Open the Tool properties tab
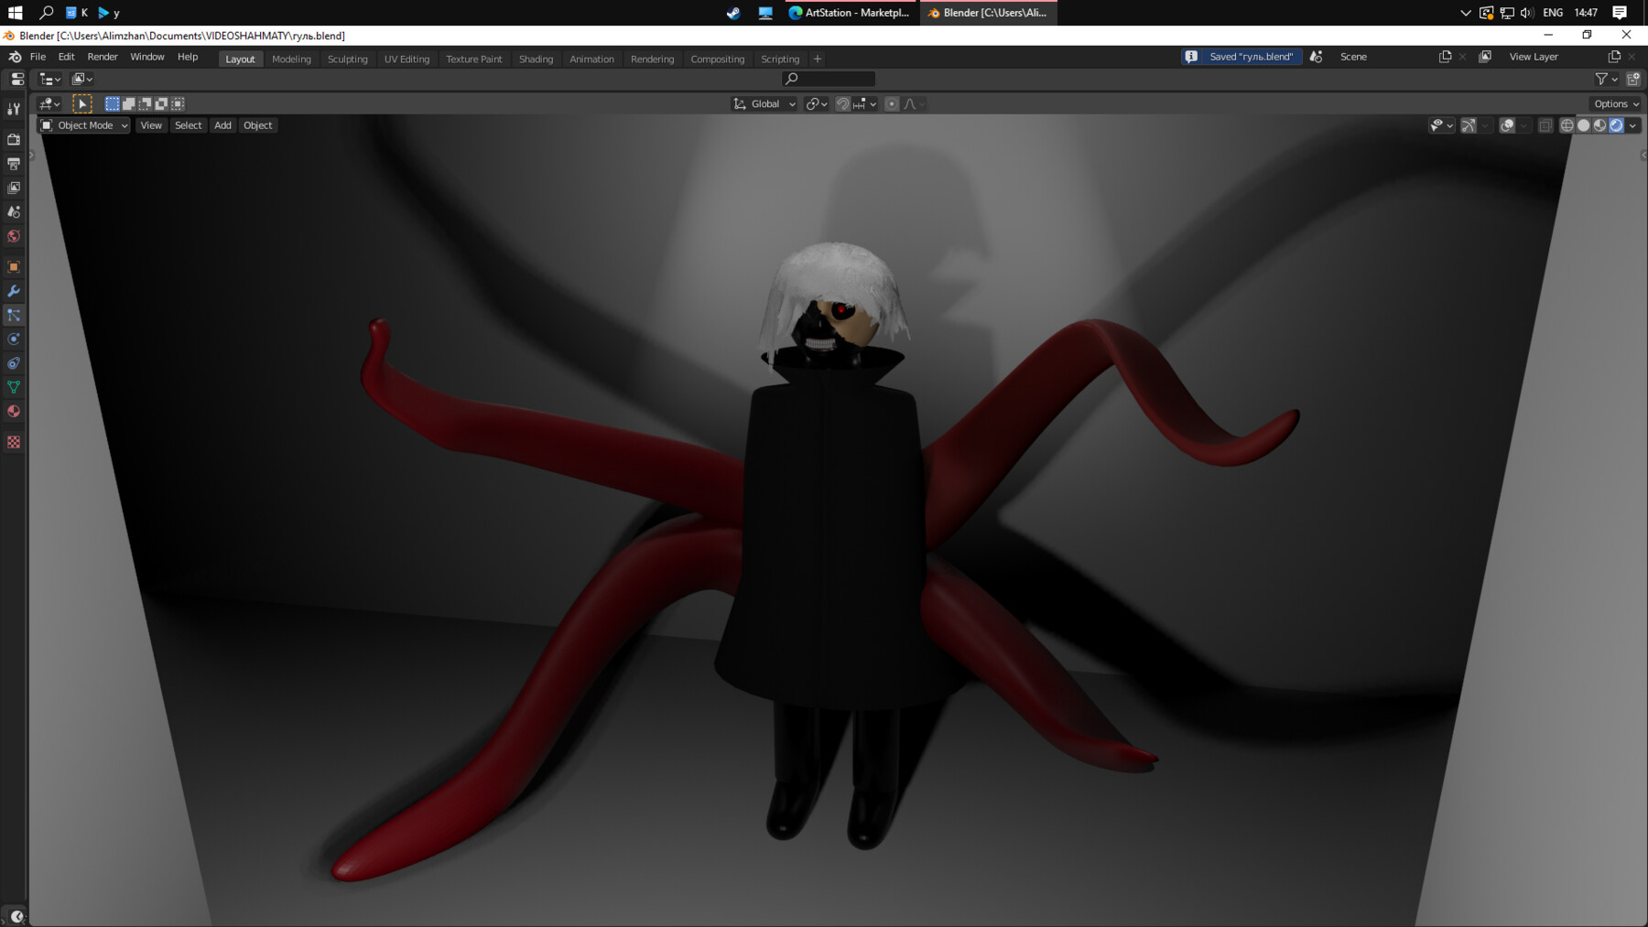Viewport: 1648px width, 927px height. [14, 109]
